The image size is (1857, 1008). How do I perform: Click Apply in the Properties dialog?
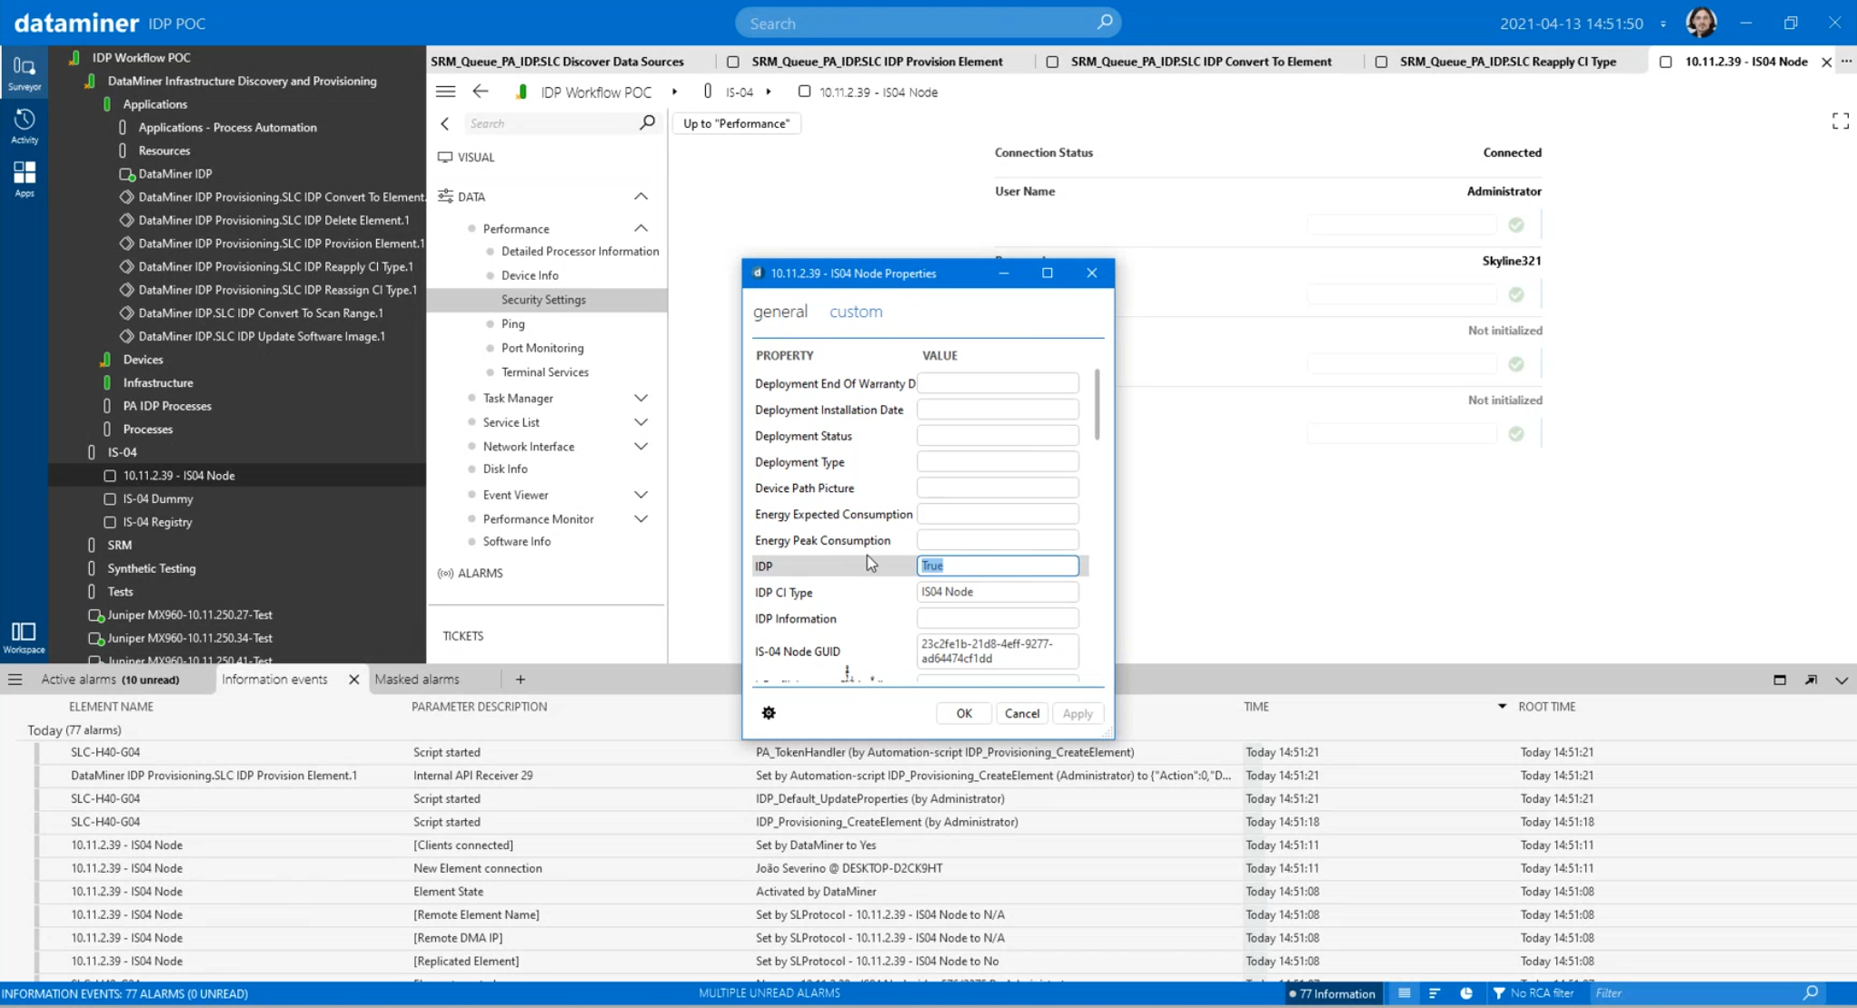pyautogui.click(x=1077, y=714)
